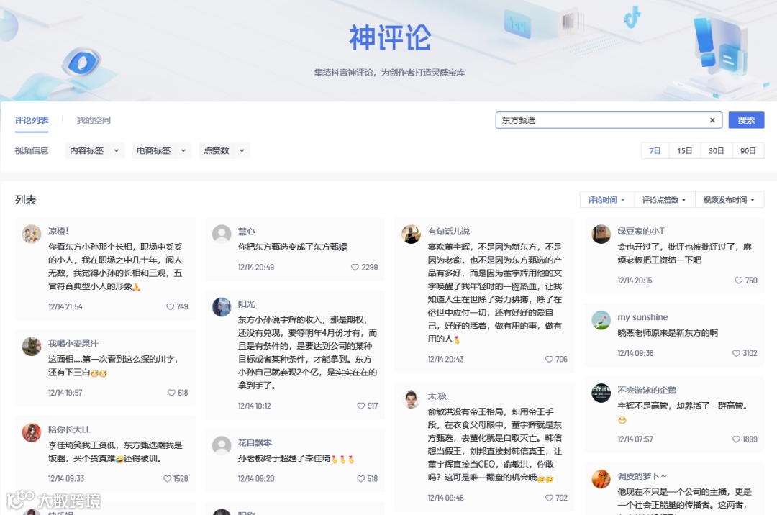This screenshot has height=515, width=777.
Task: Open 阳光 user avatar
Action: (222, 307)
